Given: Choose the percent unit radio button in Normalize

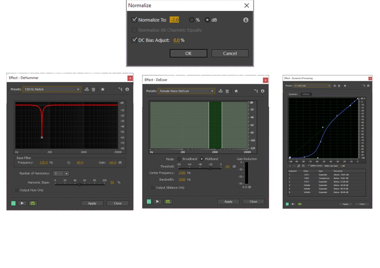Looking at the screenshot, I should [x=191, y=20].
